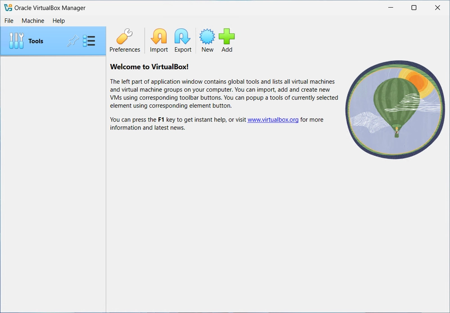This screenshot has width=450, height=313.
Task: Open the Preferences wrench icon
Action: coord(125,37)
